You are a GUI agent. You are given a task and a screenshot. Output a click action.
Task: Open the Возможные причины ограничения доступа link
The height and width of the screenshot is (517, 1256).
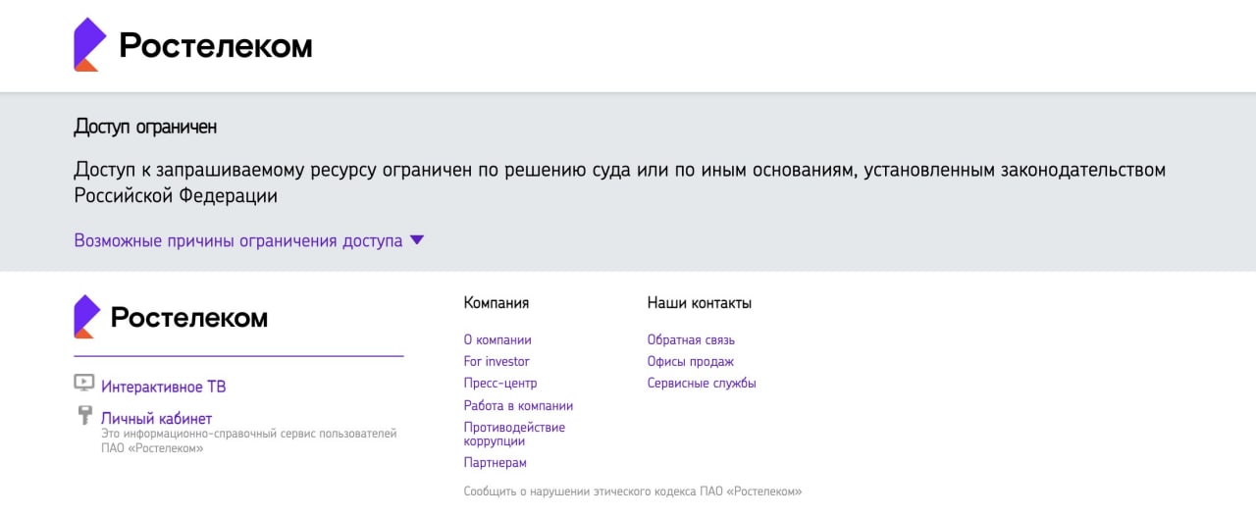click(238, 240)
